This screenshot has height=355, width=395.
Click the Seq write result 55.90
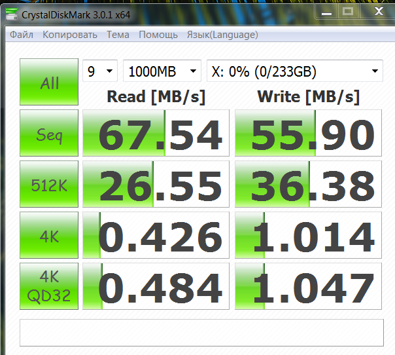308,133
